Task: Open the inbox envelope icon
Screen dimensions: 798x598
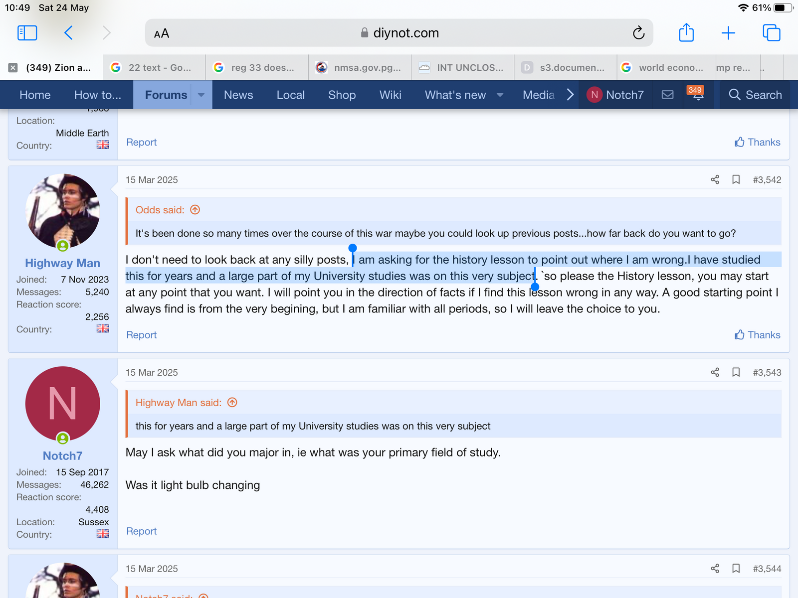Action: [x=667, y=95]
